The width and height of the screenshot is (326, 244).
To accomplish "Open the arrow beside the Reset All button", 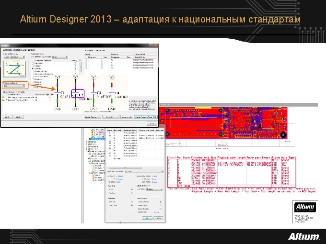I will click(x=118, y=117).
